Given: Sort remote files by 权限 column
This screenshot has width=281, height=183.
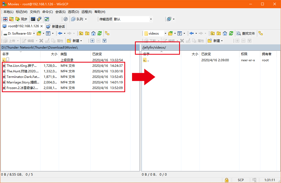Looking at the screenshot, I should 250,54.
